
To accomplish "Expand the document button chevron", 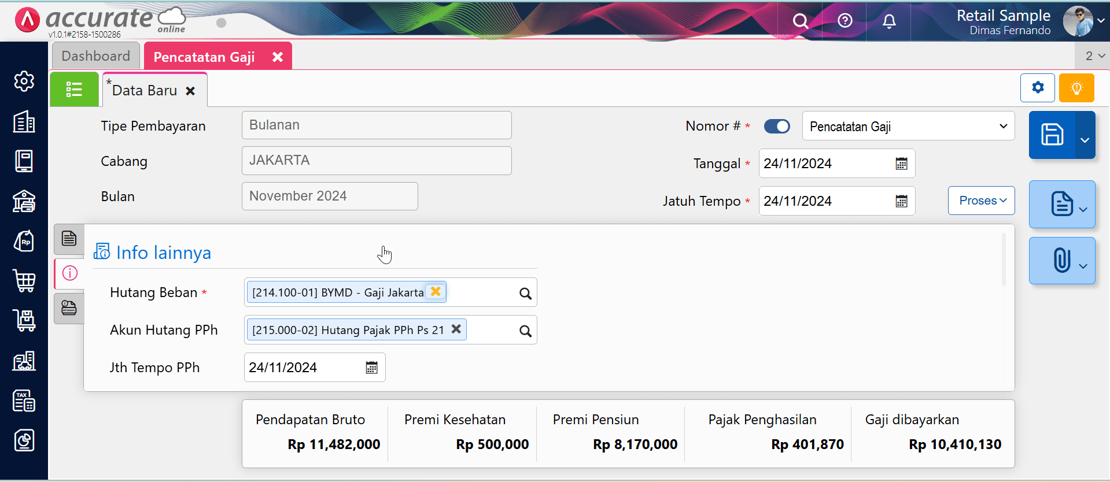I will (1083, 209).
